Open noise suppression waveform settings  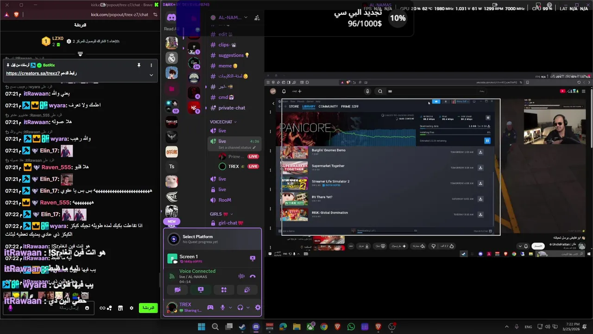(241, 276)
